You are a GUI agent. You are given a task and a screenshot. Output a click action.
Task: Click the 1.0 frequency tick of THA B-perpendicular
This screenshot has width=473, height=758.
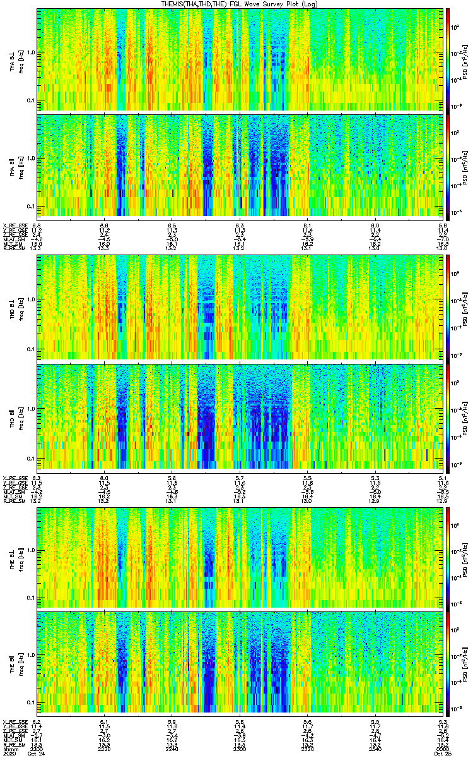30,52
